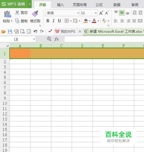Expand font color dropdown arrow
Image resolution: width=144 pixels, height=152 pixels.
98,21
